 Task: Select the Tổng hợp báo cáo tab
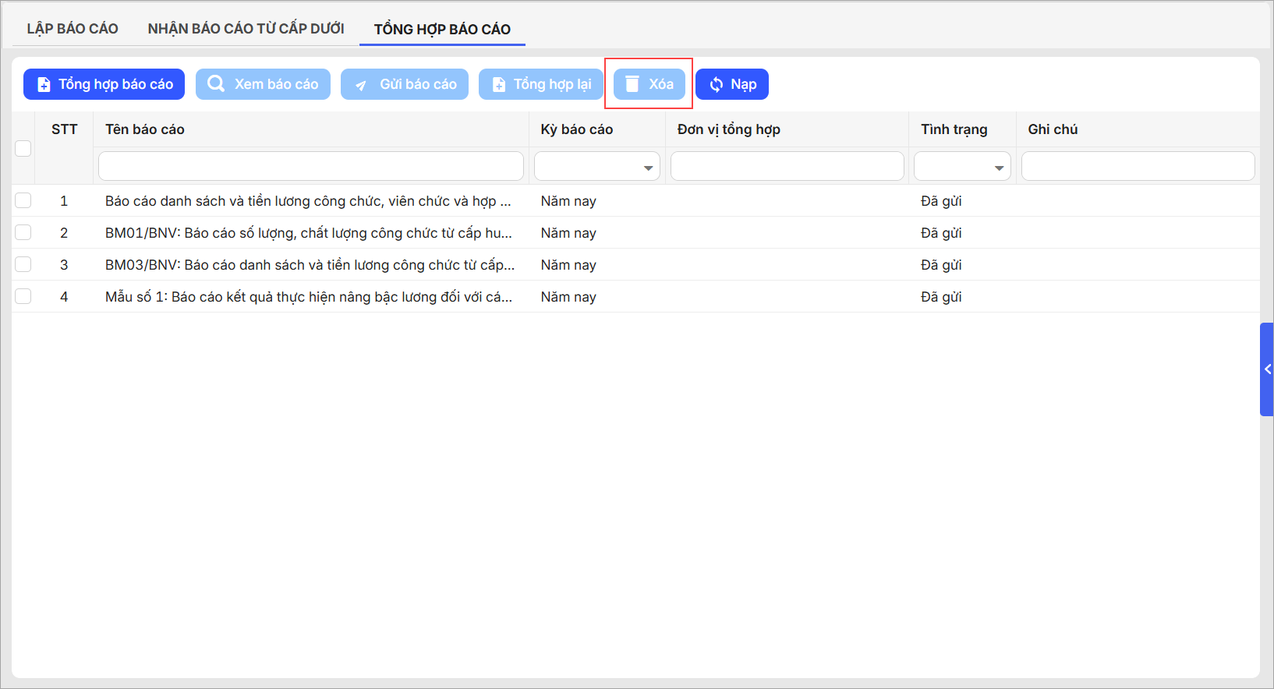point(442,30)
